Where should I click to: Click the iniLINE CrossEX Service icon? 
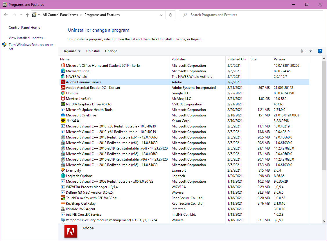63,215
